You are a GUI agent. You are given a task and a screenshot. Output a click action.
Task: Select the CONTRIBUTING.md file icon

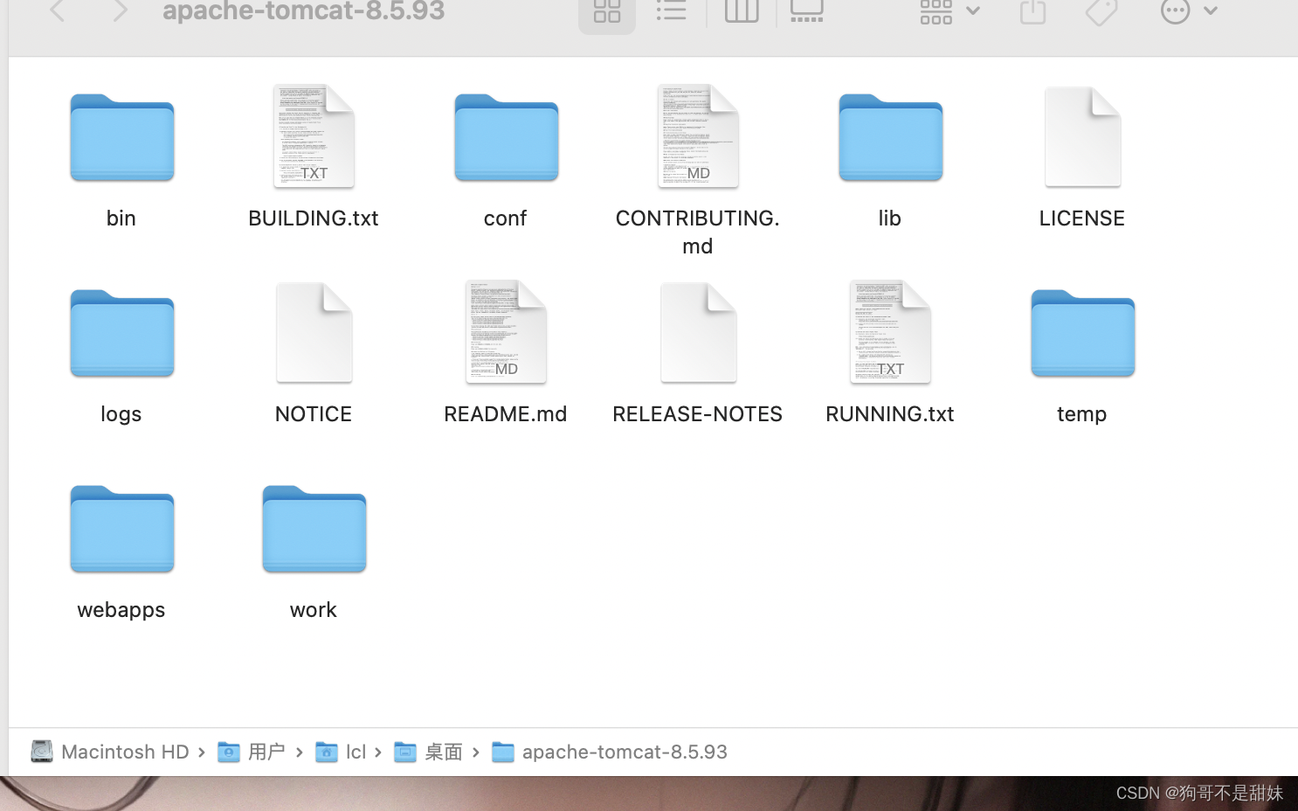click(698, 136)
